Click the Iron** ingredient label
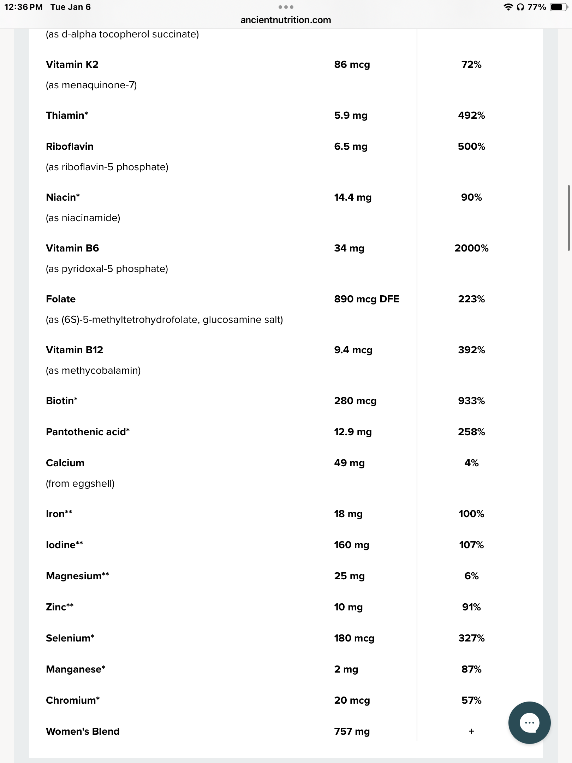This screenshot has height=763, width=572. coord(59,514)
